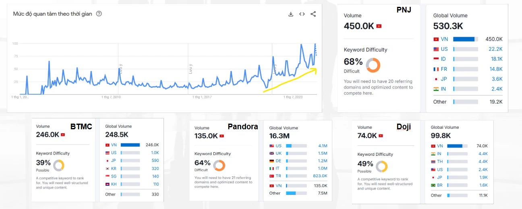Screen dimensions: 522x209
Task: Click the Vietnam flag beside Doji volume 74.0K
Action: [x=381, y=136]
